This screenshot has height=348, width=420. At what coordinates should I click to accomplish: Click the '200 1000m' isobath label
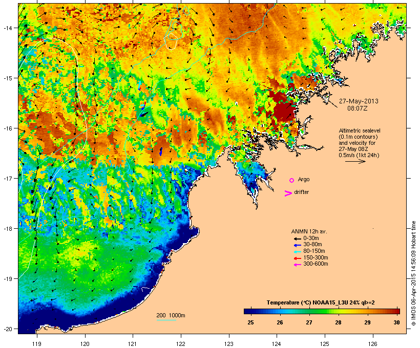[171, 315]
